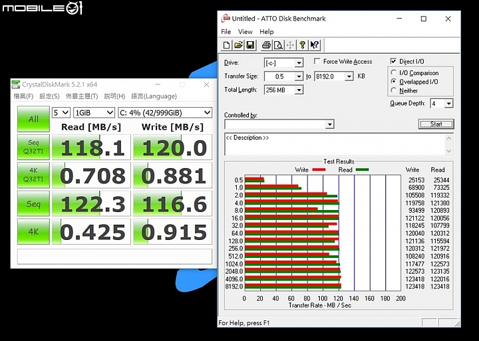
Task: Click the empty status field in CrystalDiskMark
Action: pyautogui.click(x=114, y=256)
